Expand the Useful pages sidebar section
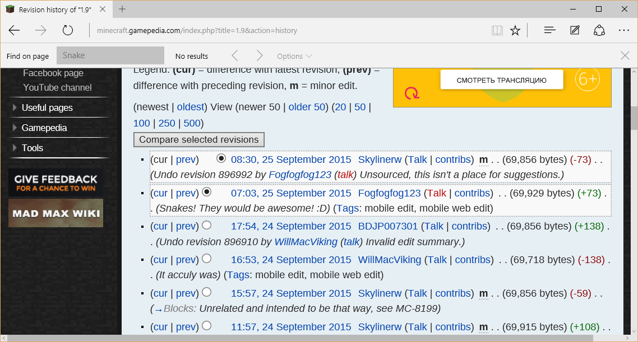The width and height of the screenshot is (638, 342). pyautogui.click(x=47, y=107)
